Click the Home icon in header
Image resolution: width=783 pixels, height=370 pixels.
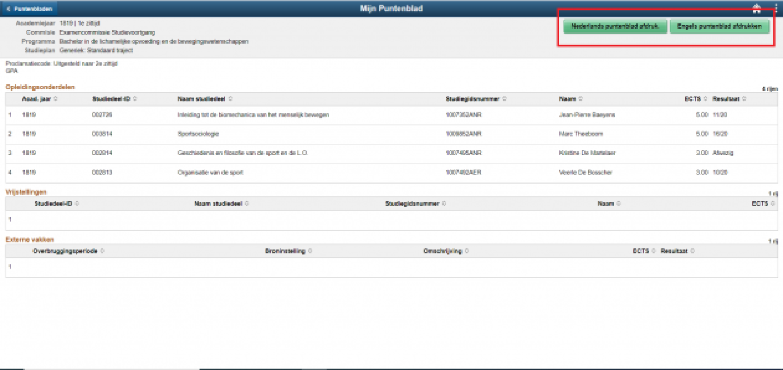(x=757, y=8)
